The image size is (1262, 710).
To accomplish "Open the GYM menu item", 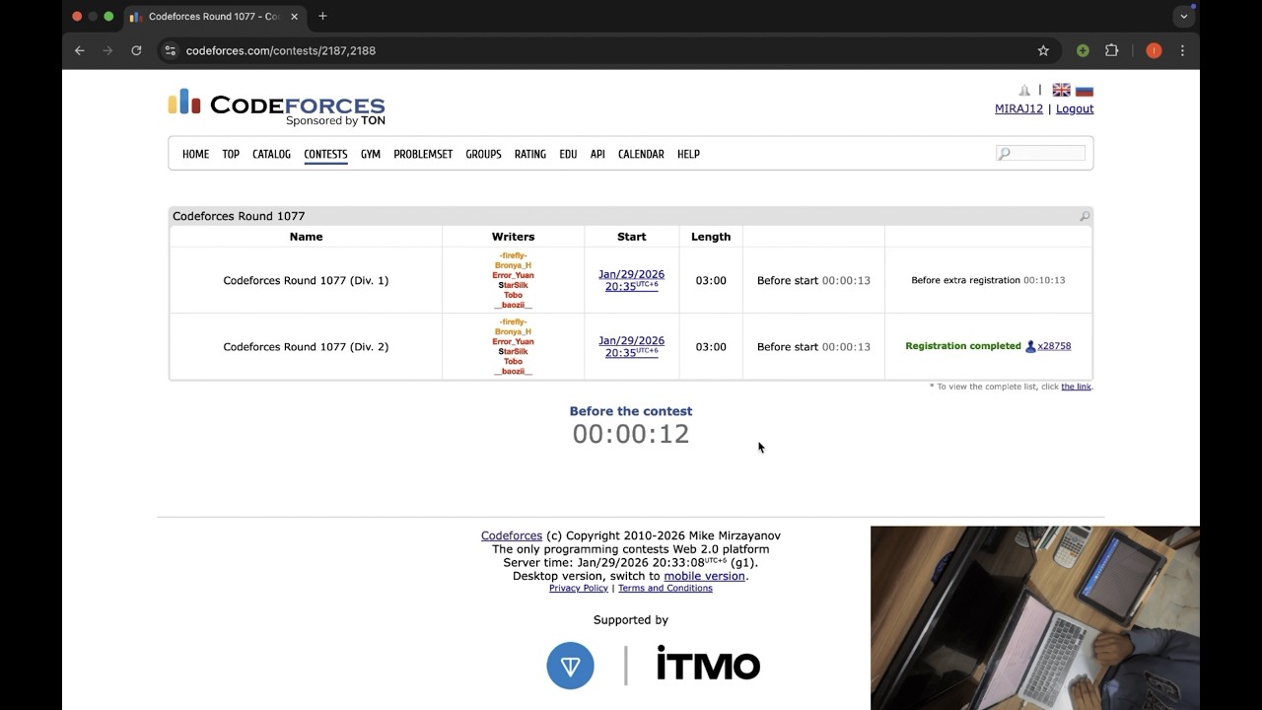I will tap(371, 154).
